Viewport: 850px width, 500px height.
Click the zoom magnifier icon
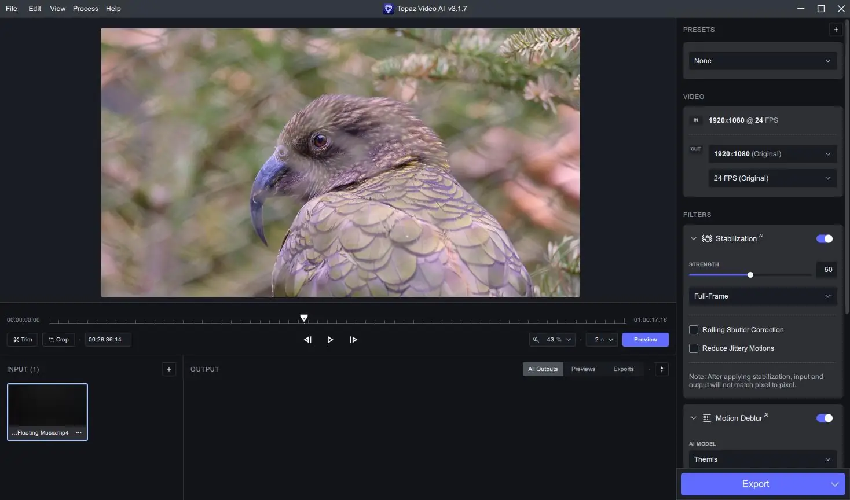click(536, 340)
